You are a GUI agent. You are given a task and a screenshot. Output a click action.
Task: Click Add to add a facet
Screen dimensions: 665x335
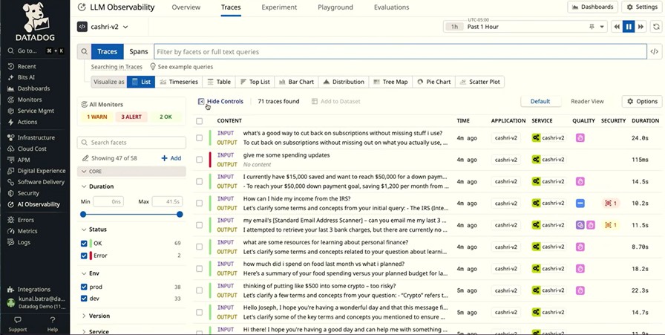point(171,158)
